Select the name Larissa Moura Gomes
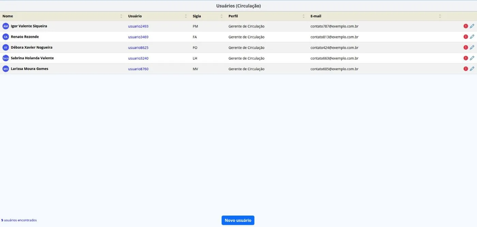 (x=30, y=69)
